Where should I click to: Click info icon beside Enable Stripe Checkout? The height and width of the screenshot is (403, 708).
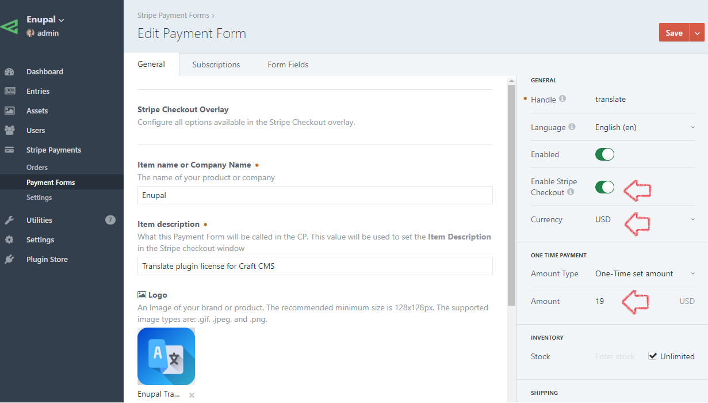tap(571, 192)
